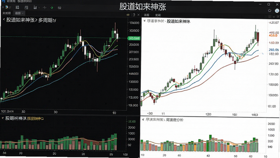Click the window panel toolbar icon

pyautogui.click(x=26, y=7)
